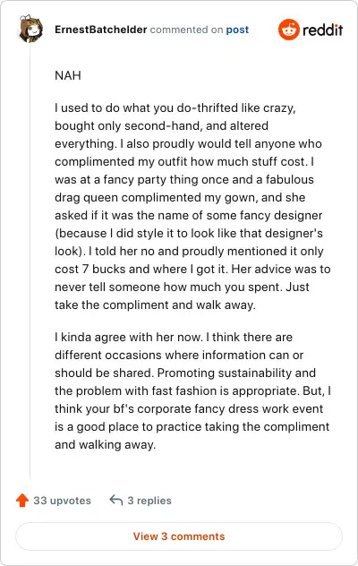Image resolution: width=358 pixels, height=566 pixels.
Task: Click the "NAH" verdict text
Action: coord(68,75)
